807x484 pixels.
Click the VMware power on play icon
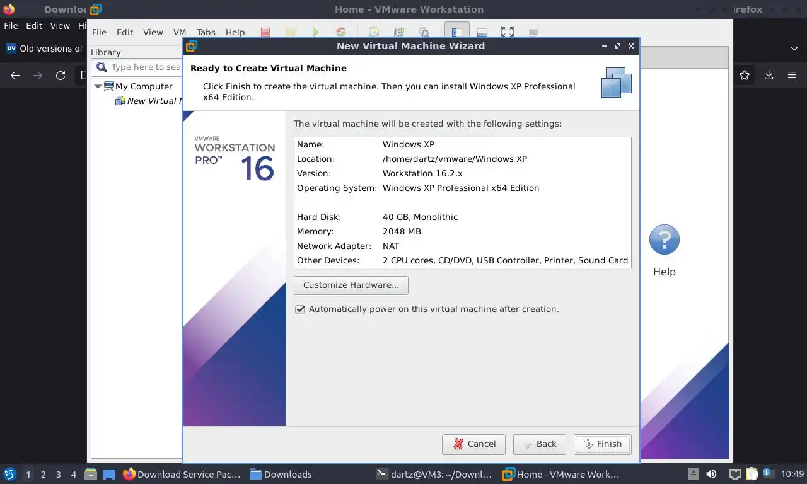[316, 32]
